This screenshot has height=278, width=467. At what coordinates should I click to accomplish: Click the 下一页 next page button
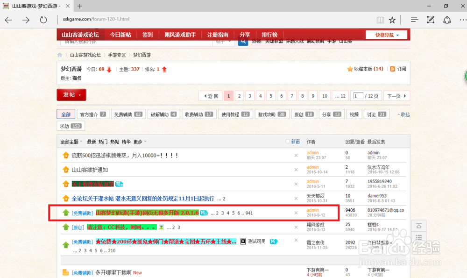coord(396,96)
